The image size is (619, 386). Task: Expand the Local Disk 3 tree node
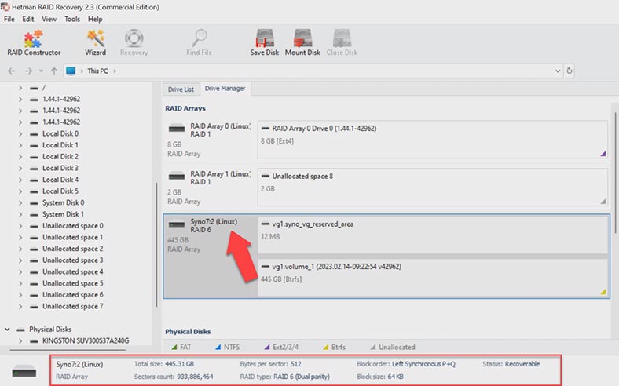point(20,168)
